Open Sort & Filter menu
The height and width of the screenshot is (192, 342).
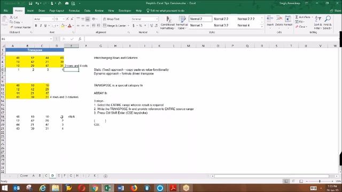pos(318,22)
